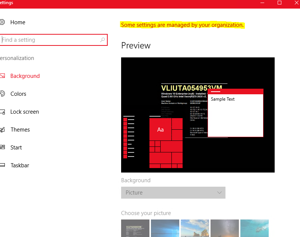Switch to the Themes page
Image resolution: width=300 pixels, height=237 pixels.
[x=20, y=130]
